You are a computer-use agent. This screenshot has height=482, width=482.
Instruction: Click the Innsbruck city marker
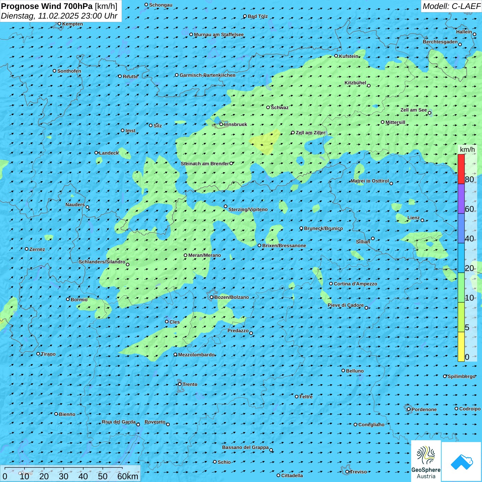221,124
